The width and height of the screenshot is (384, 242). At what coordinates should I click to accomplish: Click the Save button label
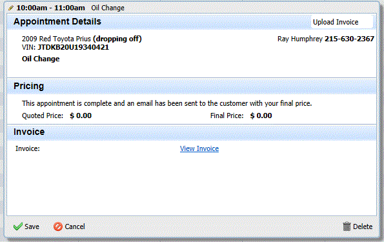point(32,227)
